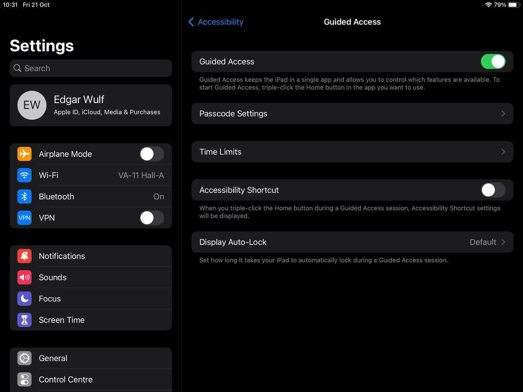Image resolution: width=523 pixels, height=392 pixels.
Task: Toggle the VPN switch on
Action: tap(152, 218)
